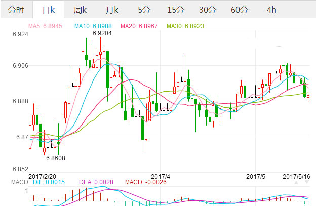316x206 pixels.
Task: Click the low price label 6.8608
Action: 56,158
